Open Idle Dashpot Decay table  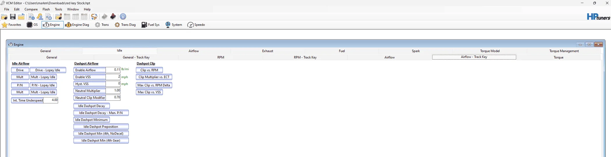[92, 106]
